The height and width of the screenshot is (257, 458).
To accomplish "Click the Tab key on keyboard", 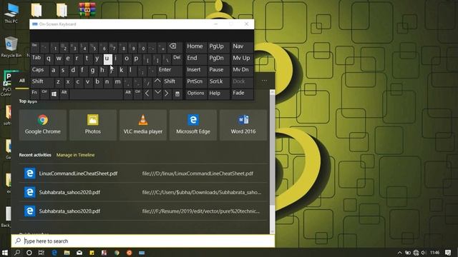I will tap(36, 58).
